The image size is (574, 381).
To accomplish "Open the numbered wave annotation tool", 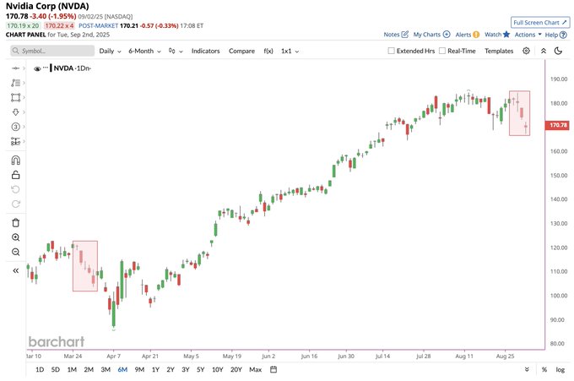I will coord(15,127).
